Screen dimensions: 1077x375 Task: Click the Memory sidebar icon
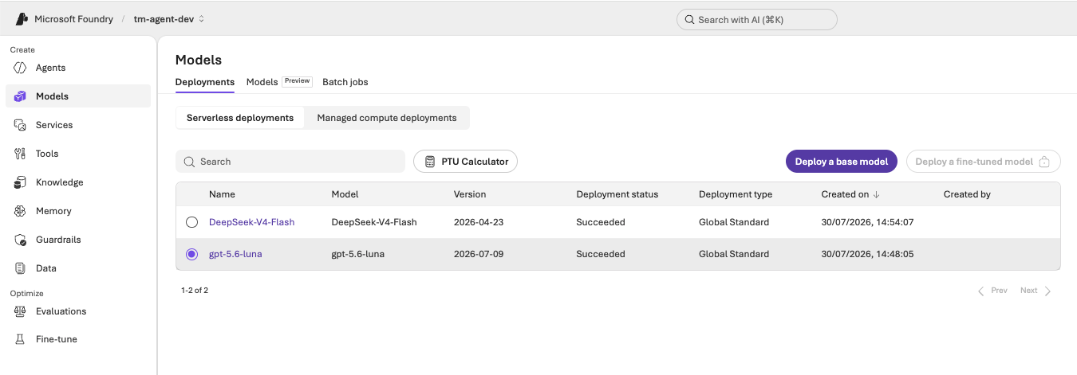[x=21, y=211]
